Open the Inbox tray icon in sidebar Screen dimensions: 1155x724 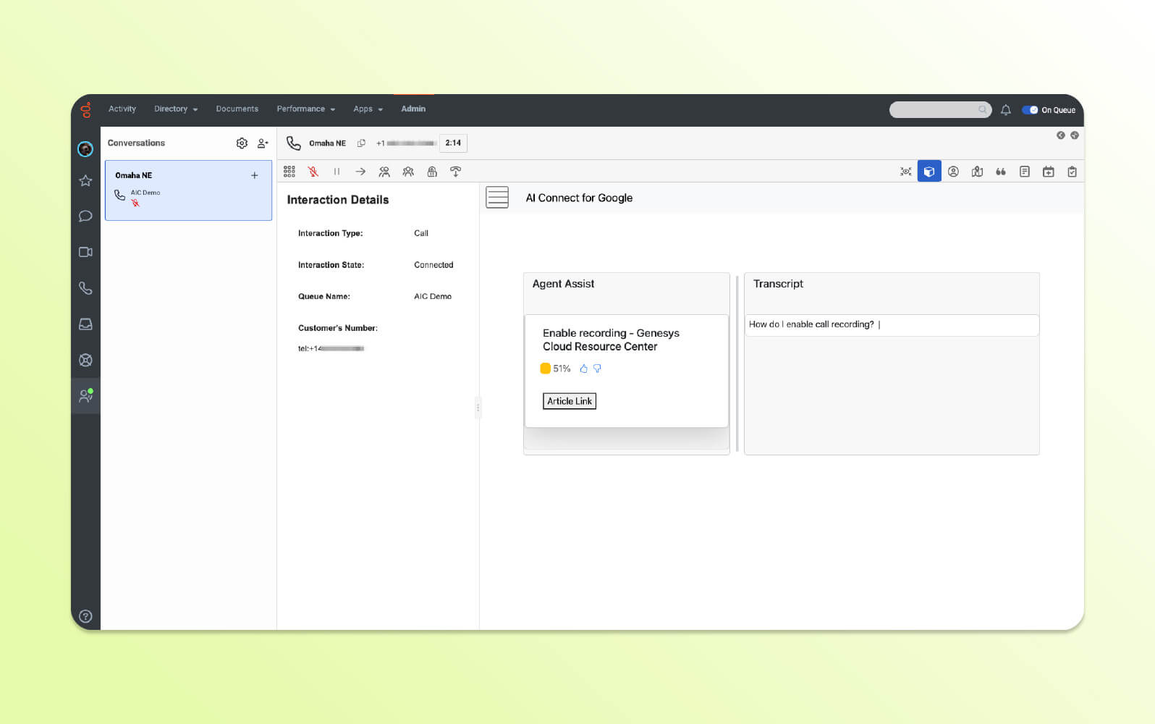click(x=85, y=324)
